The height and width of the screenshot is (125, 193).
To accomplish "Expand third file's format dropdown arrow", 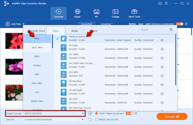I will click(x=178, y=91).
